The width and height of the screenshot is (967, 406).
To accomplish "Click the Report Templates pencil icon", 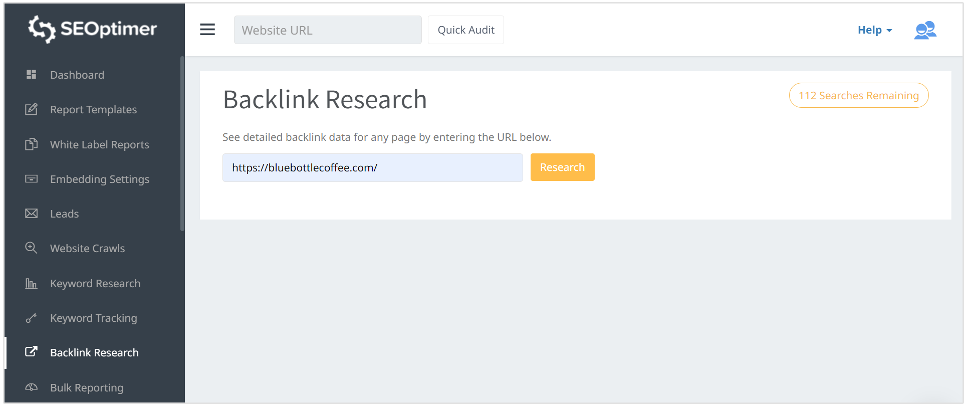I will pos(31,109).
